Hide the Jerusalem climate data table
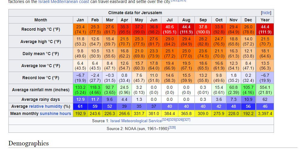Viewport: 305px width, 149px height. click(266, 13)
